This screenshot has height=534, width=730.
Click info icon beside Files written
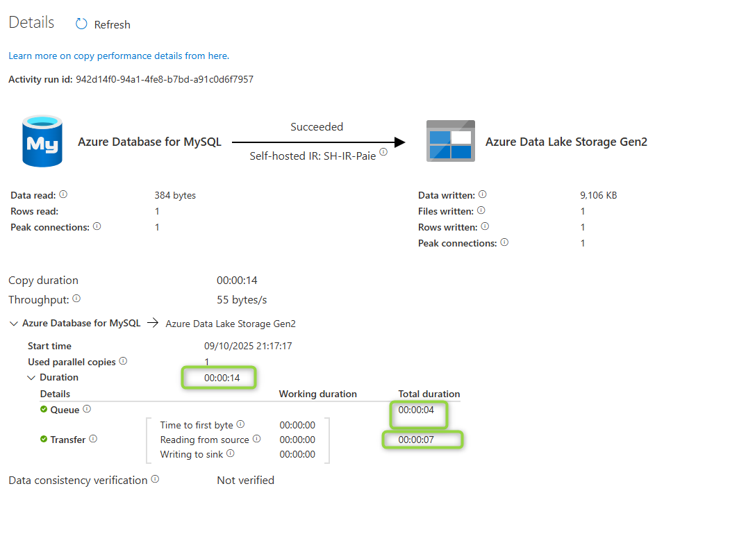point(481,210)
